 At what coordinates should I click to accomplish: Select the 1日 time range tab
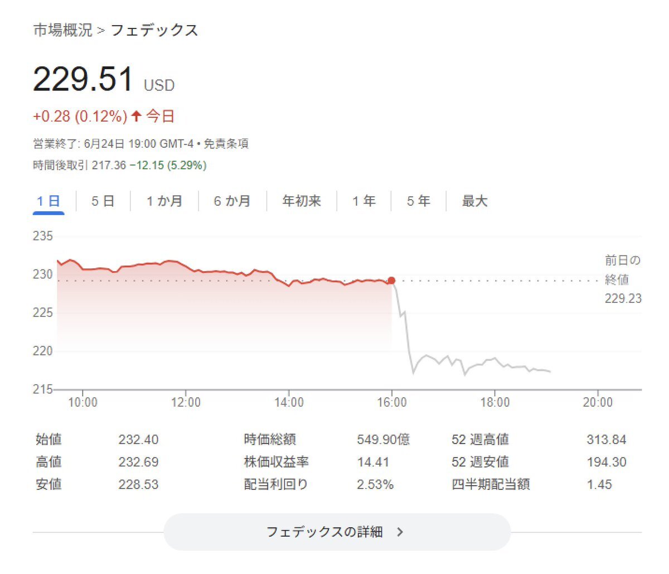pyautogui.click(x=49, y=201)
